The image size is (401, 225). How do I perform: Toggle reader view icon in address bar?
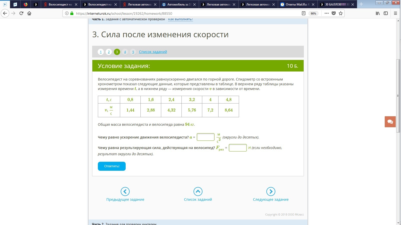point(303,13)
